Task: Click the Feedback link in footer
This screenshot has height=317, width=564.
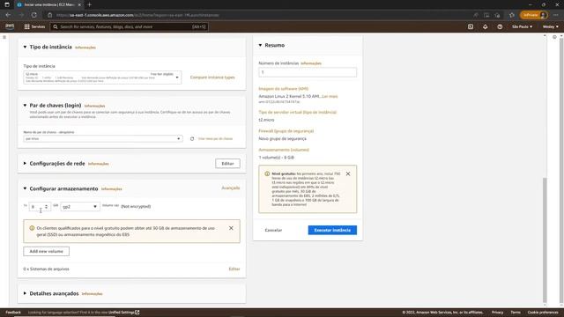Action: pos(13,313)
